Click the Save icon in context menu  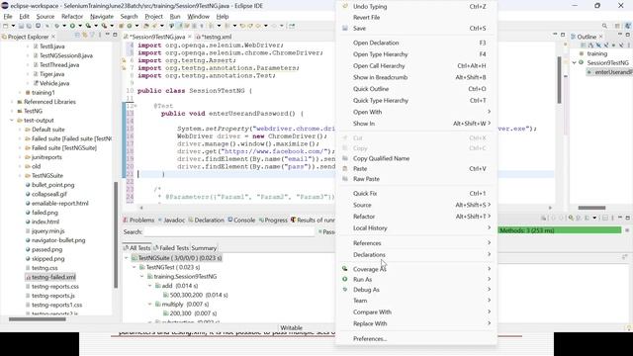345,29
